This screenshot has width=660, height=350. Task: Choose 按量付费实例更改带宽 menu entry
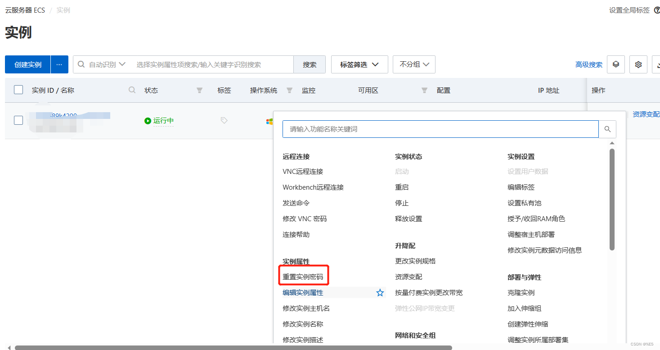tap(429, 293)
